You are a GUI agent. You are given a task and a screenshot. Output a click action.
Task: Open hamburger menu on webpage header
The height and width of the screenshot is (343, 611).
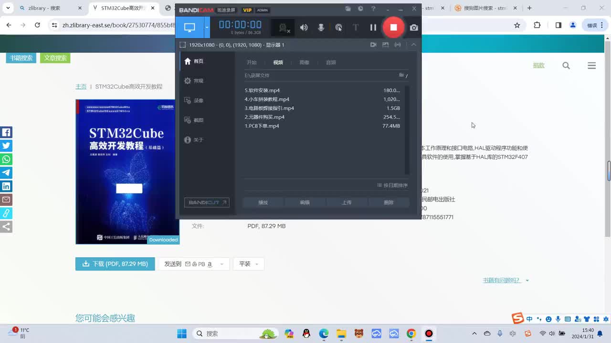(592, 66)
